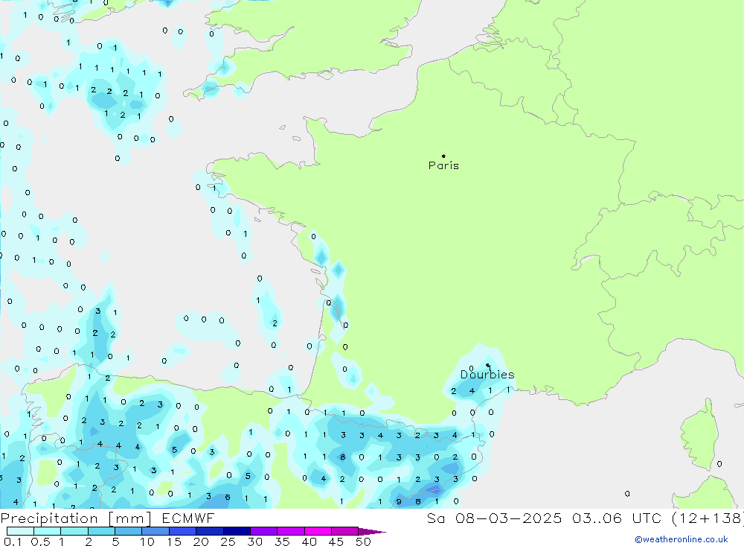Select the 25–30 mm navy legend swatch
The image size is (744, 546).
237,531
